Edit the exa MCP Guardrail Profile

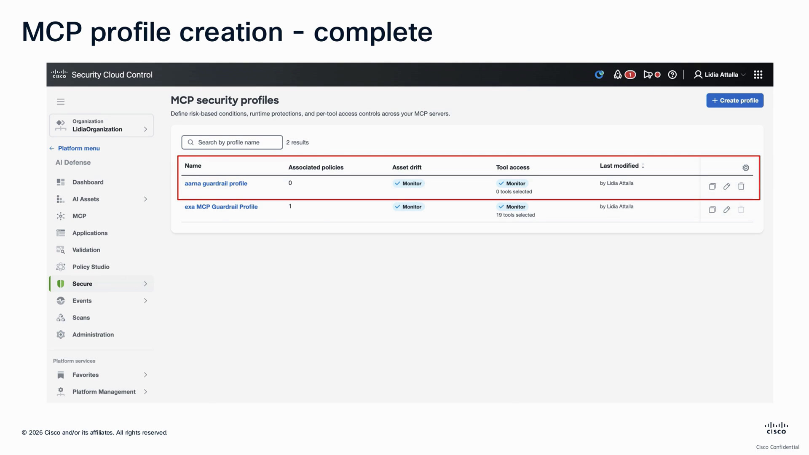[727, 209]
